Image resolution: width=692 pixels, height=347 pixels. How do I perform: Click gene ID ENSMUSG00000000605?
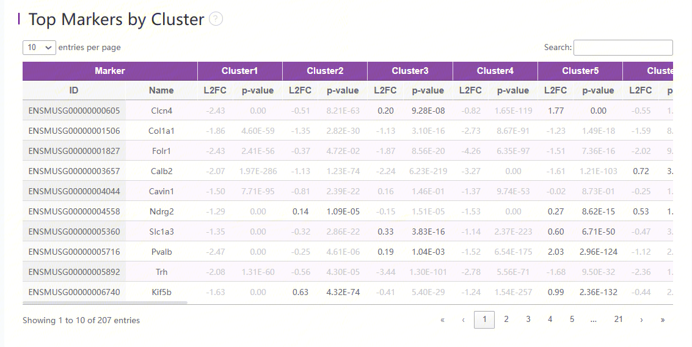pyautogui.click(x=74, y=111)
